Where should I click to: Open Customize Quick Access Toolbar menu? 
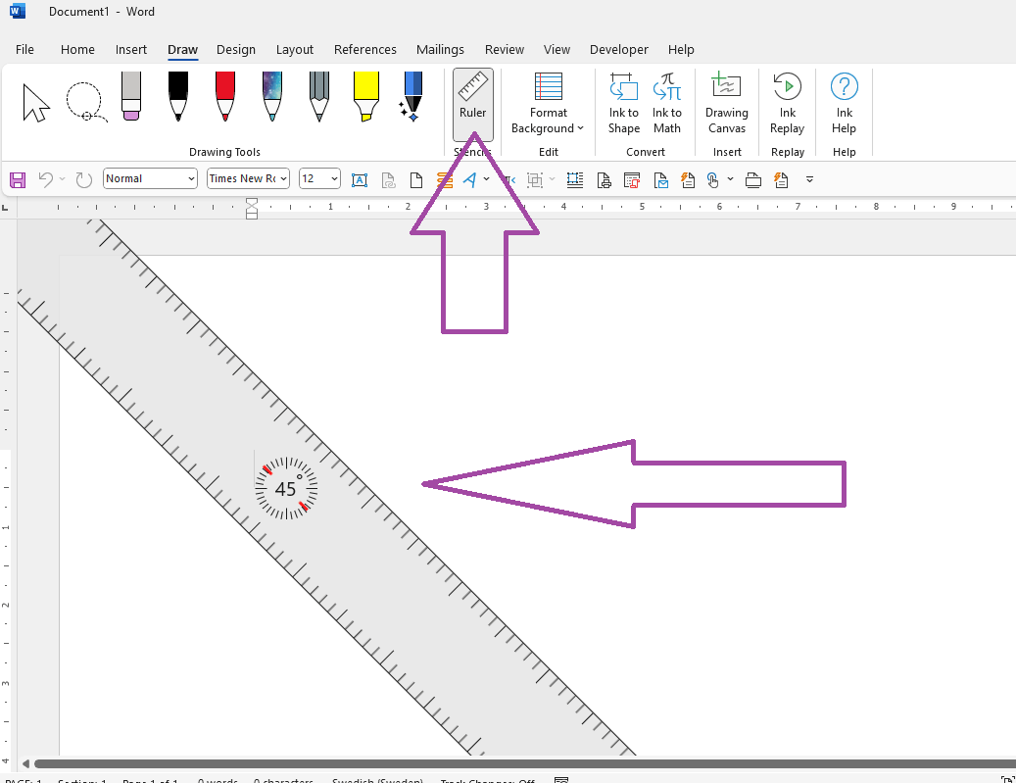(x=809, y=179)
